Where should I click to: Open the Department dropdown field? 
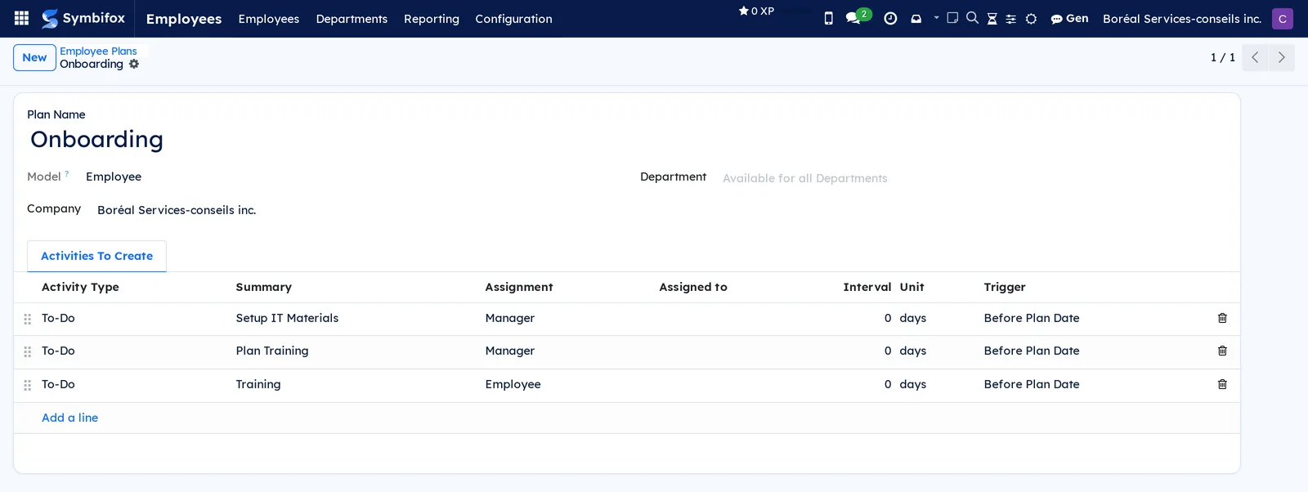(973, 178)
